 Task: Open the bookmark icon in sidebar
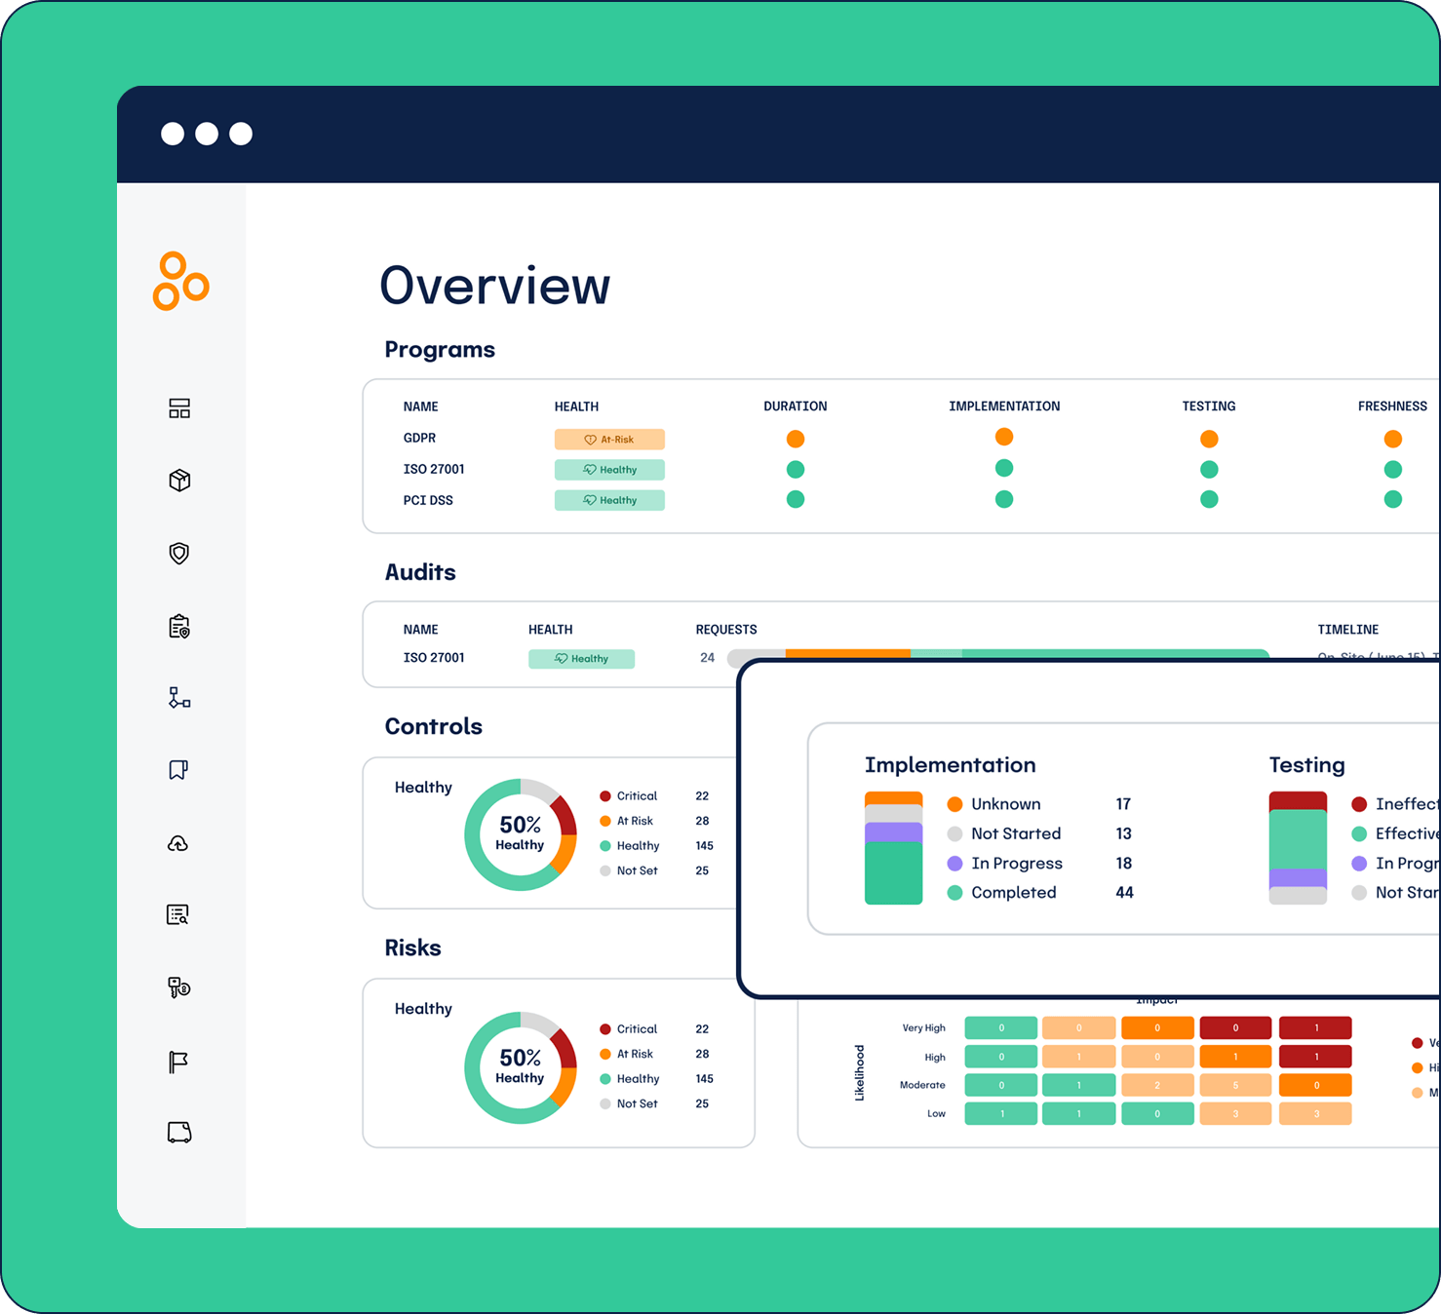178,770
